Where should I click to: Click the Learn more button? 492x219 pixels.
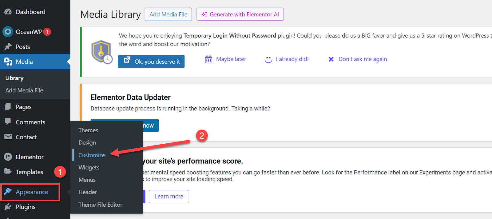point(169,197)
